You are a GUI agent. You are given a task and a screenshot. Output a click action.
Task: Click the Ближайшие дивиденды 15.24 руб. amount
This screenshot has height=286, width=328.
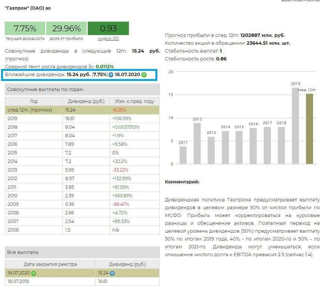pos(78,75)
